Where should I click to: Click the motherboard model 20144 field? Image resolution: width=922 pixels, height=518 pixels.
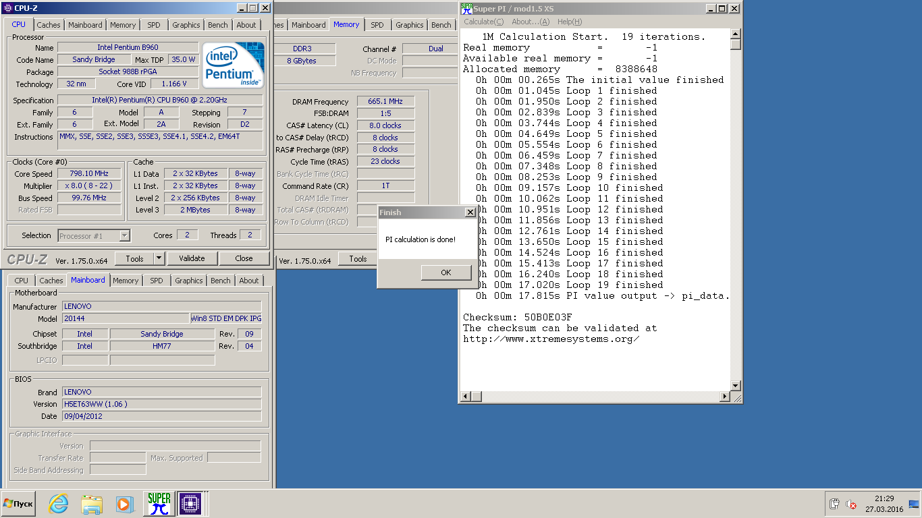pos(126,318)
